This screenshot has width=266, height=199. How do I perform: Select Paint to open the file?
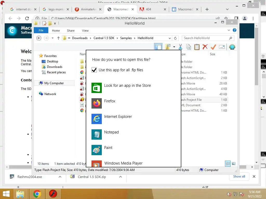[102, 150]
